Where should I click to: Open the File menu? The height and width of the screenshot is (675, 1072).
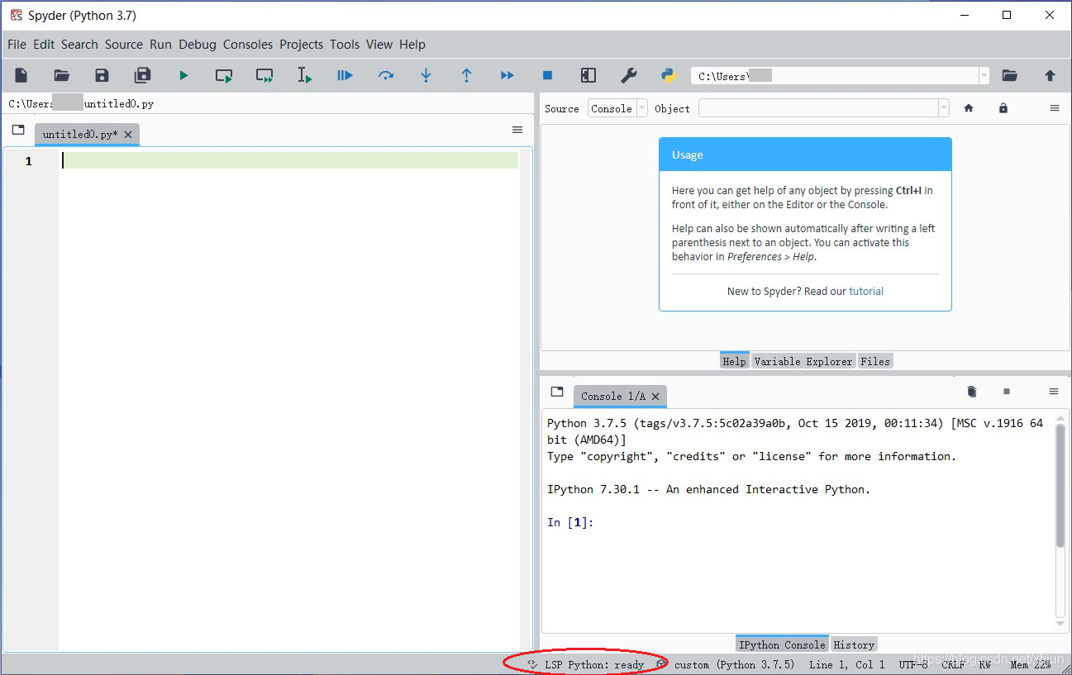(17, 45)
